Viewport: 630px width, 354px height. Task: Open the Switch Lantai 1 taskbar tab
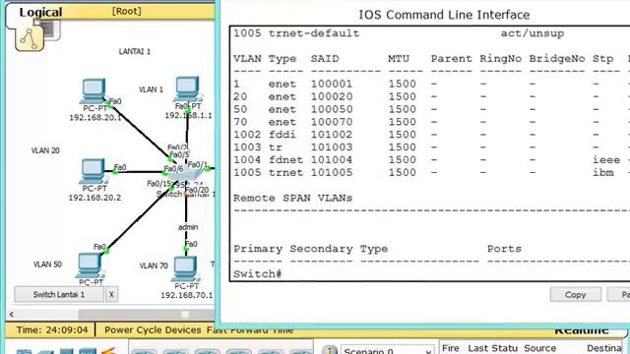click(59, 295)
